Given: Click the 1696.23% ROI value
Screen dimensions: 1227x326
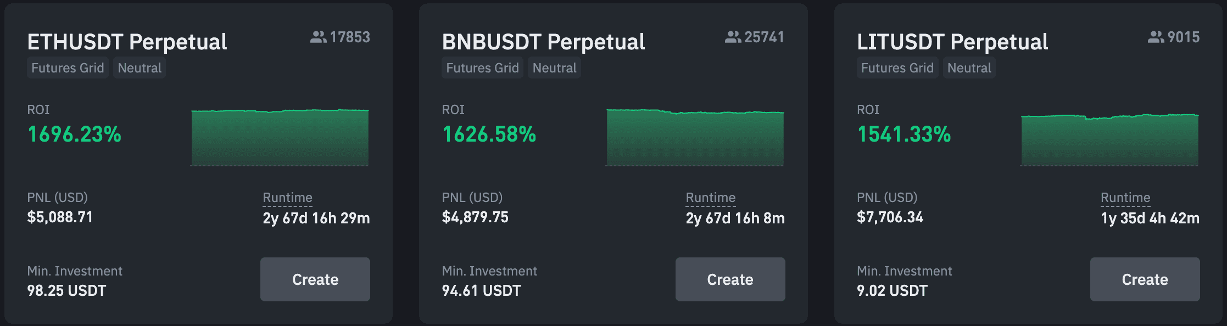Looking at the screenshot, I should (74, 134).
